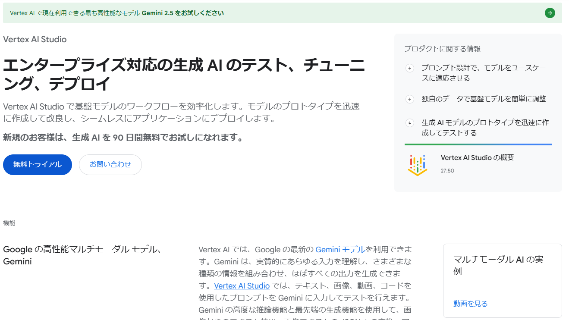Open the Gemini 2.5 announcement banner text
The height and width of the screenshot is (320, 569).
117,13
